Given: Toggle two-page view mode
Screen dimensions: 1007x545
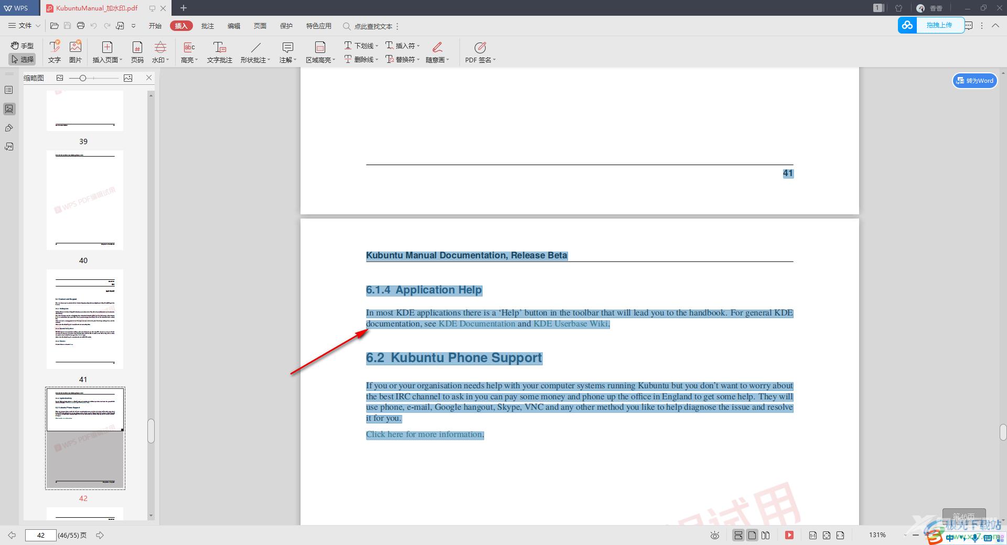Looking at the screenshot, I should coord(766,535).
